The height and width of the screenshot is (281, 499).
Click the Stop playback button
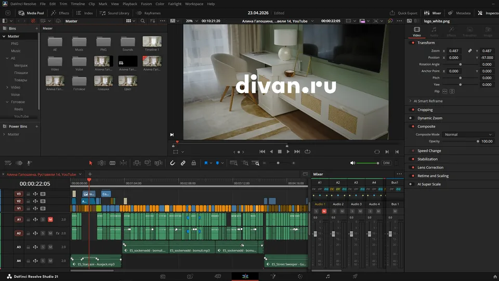pyautogui.click(x=280, y=151)
